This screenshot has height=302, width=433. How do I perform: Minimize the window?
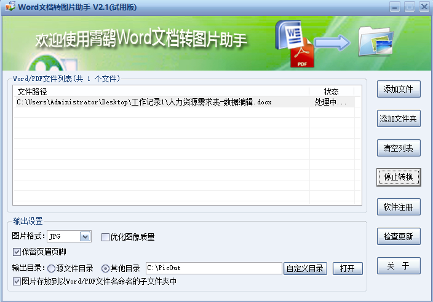tap(395, 7)
